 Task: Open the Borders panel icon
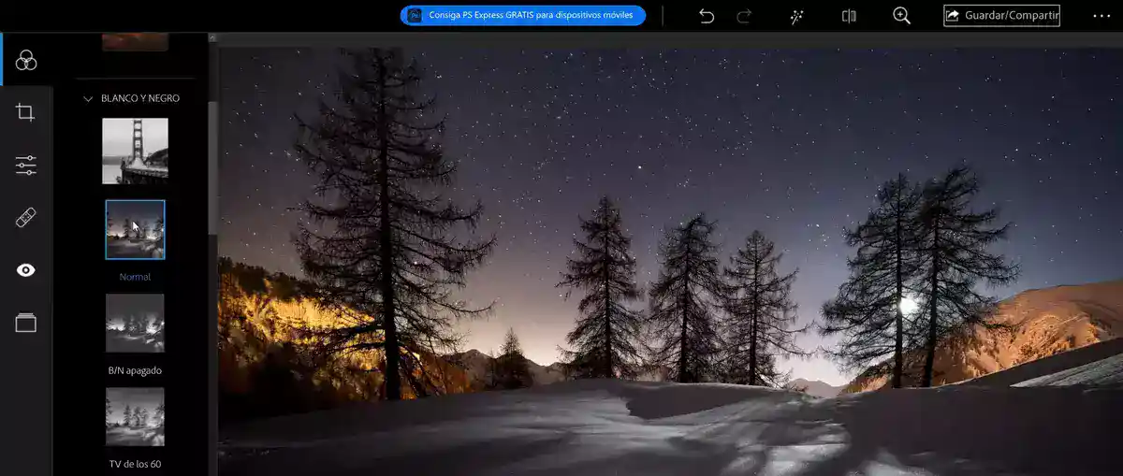26,323
